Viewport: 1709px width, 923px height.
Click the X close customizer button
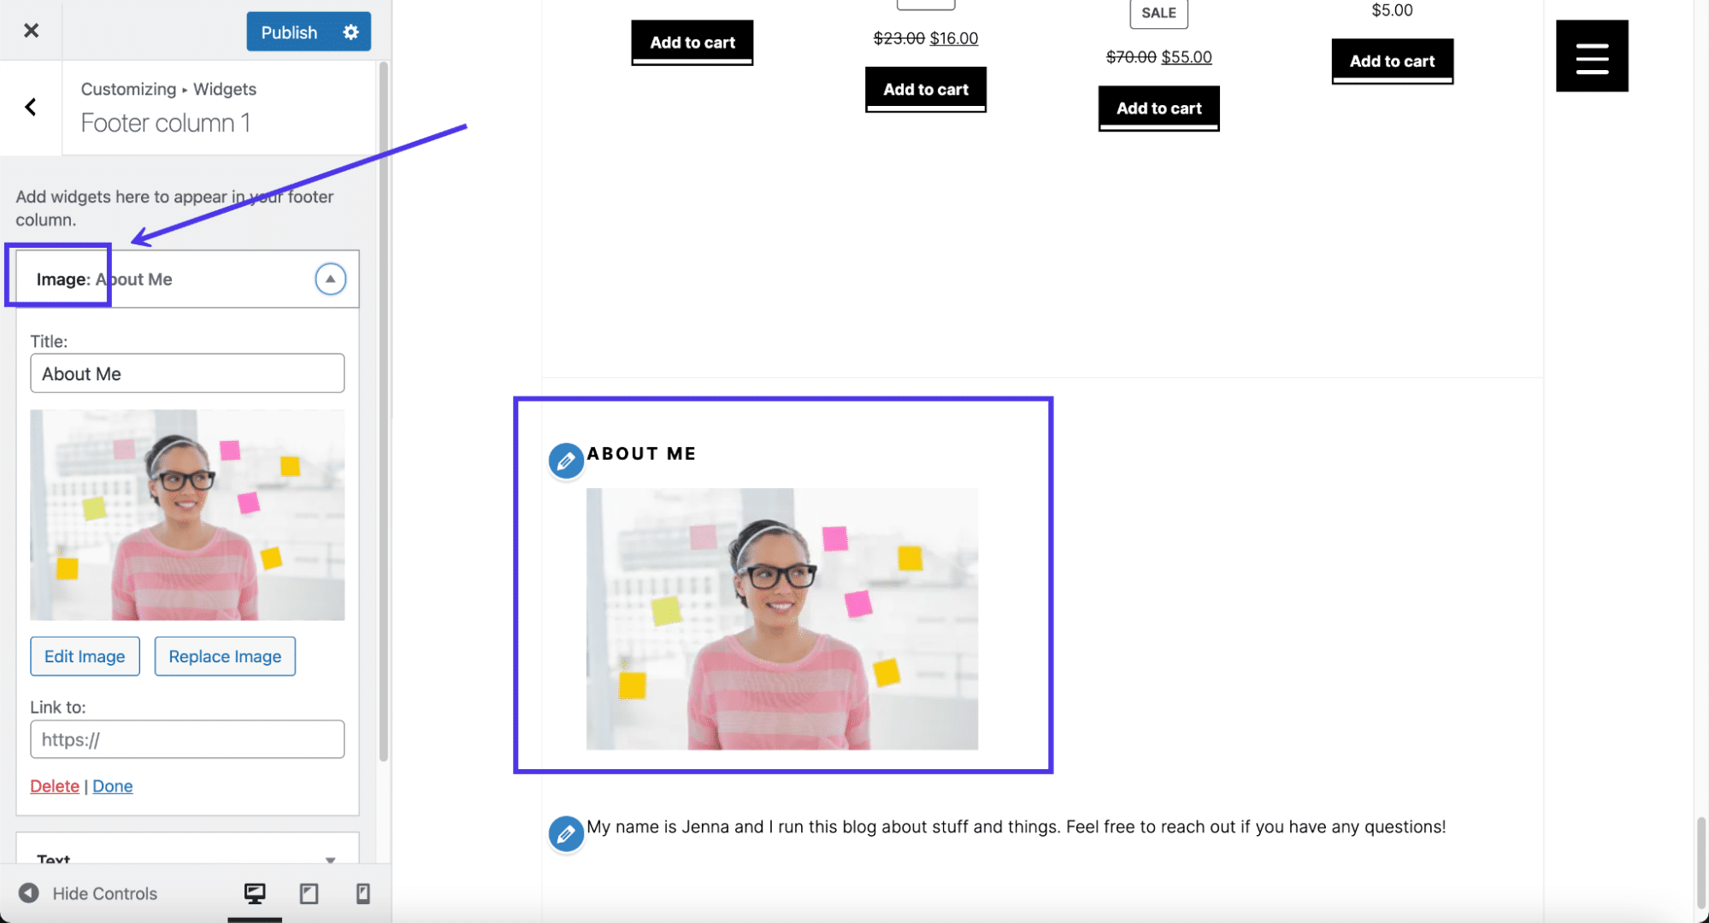31,31
